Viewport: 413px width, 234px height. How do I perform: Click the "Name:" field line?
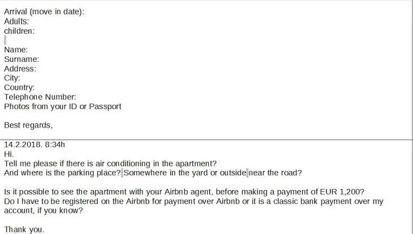coord(16,50)
